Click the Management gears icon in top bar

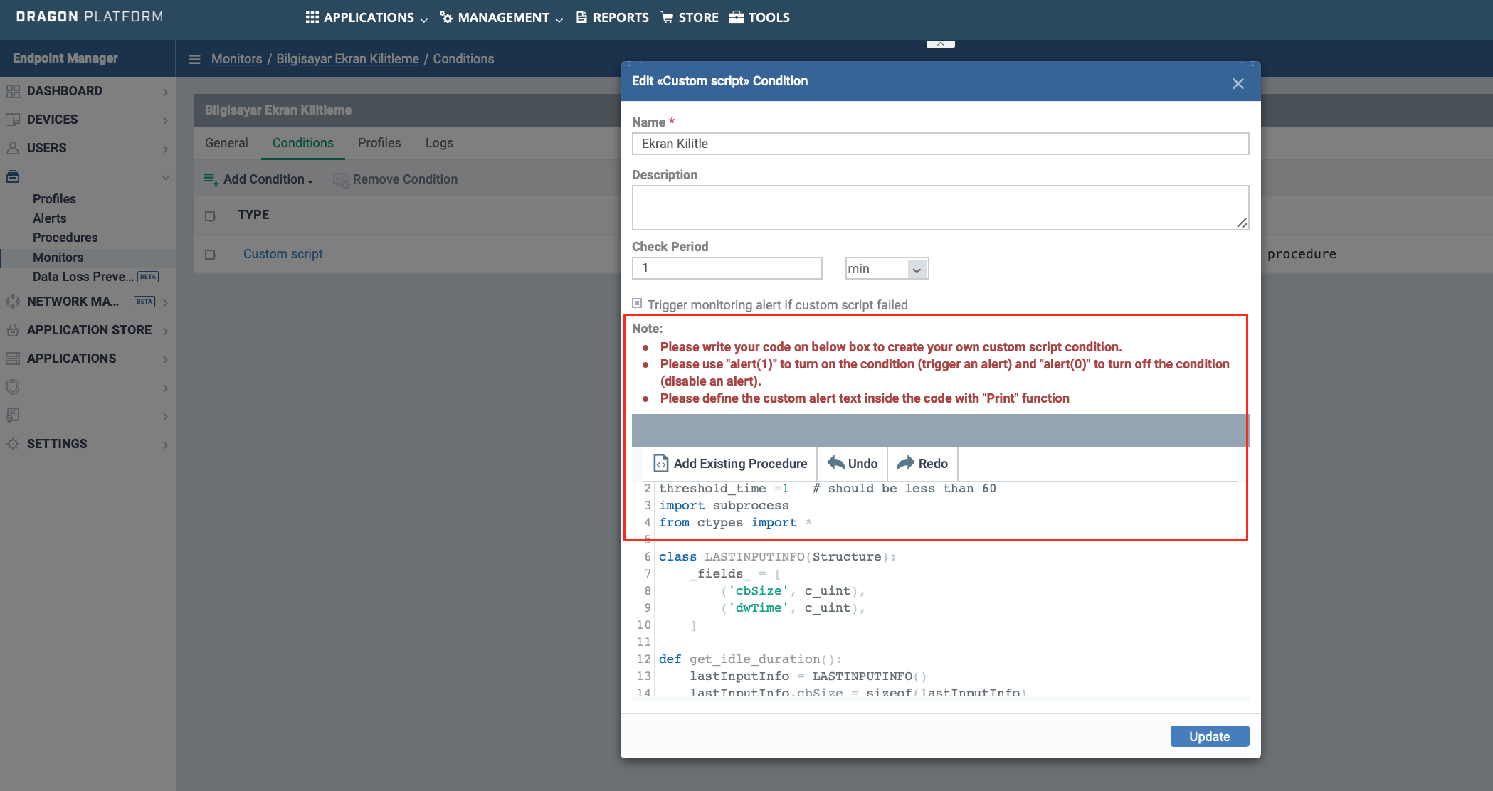446,17
